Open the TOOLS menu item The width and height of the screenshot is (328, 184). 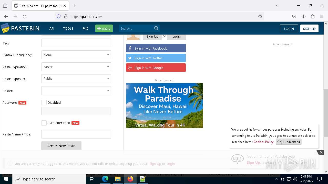(x=68, y=28)
